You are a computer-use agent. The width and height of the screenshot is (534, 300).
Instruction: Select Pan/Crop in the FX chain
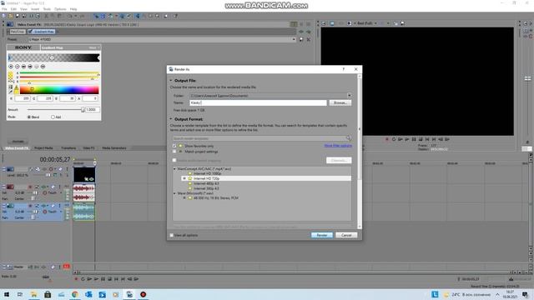pyautogui.click(x=17, y=32)
